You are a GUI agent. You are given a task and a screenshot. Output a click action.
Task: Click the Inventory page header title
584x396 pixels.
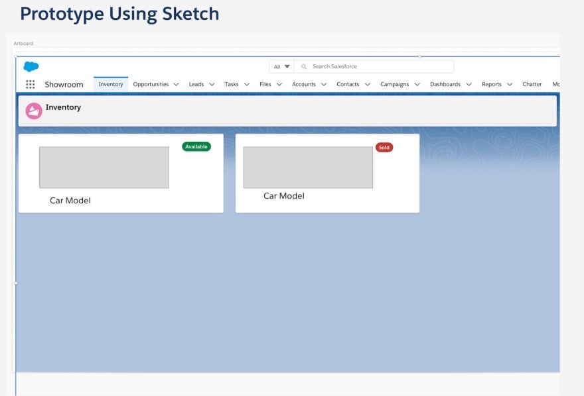tap(63, 107)
